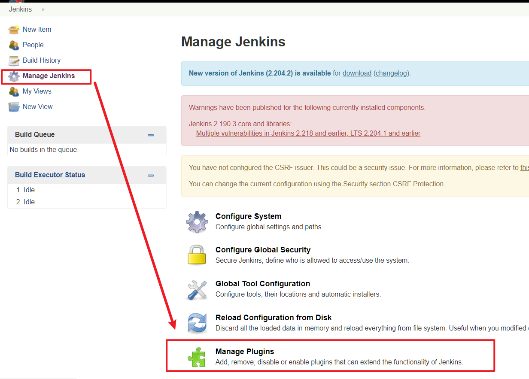Open the changelog link
Screen dimensions: 529x379
391,73
